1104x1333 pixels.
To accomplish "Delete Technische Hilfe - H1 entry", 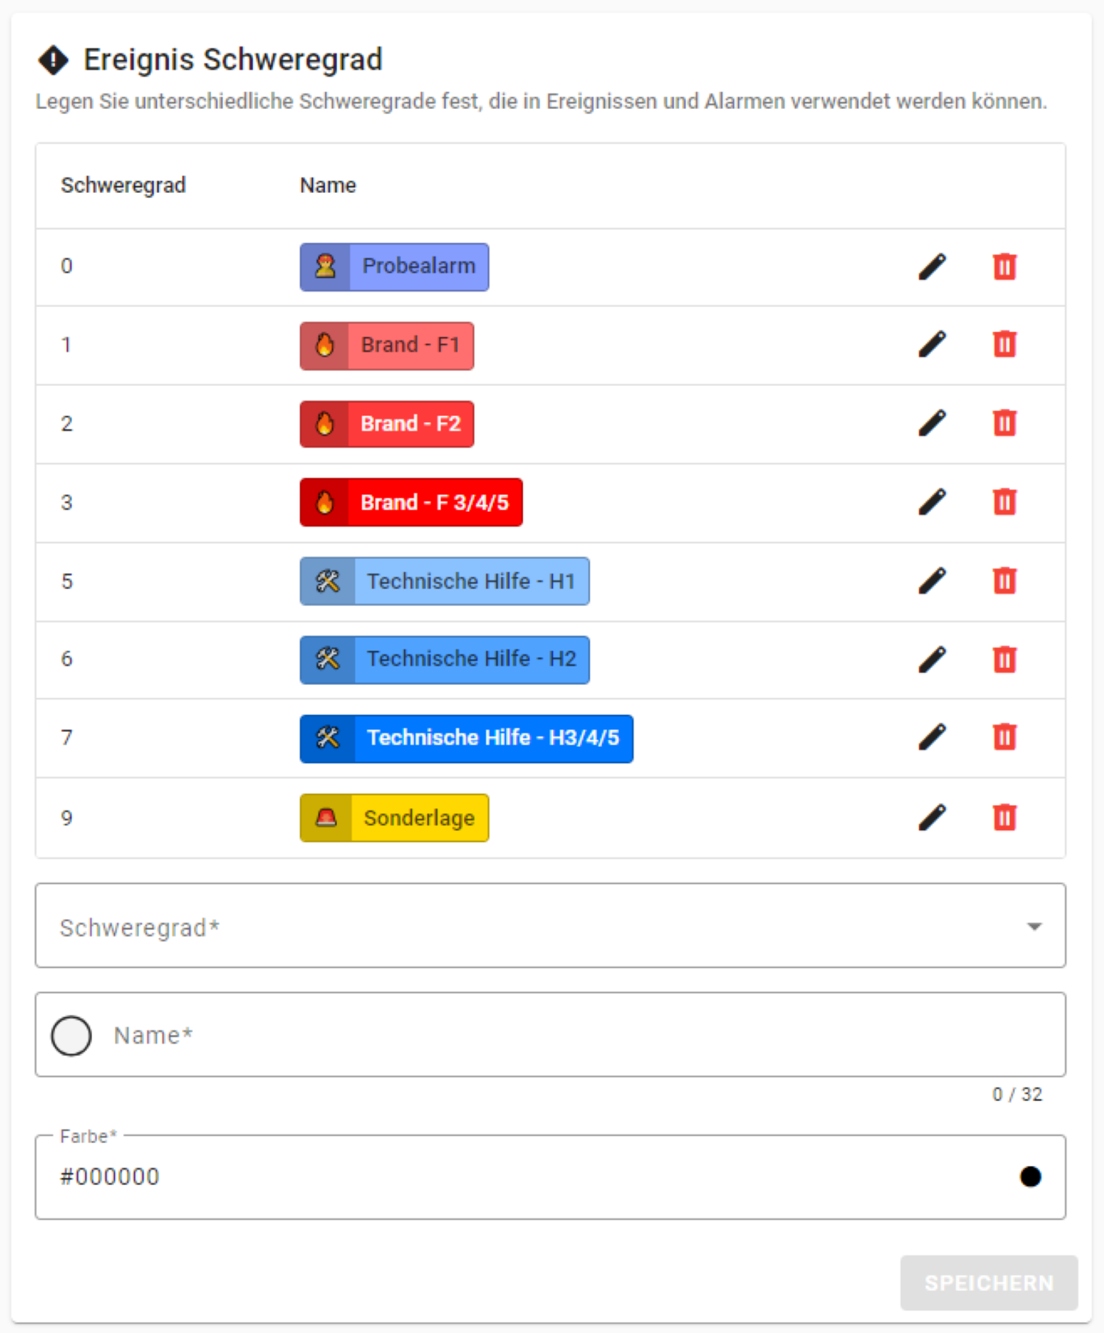I will click(1005, 581).
